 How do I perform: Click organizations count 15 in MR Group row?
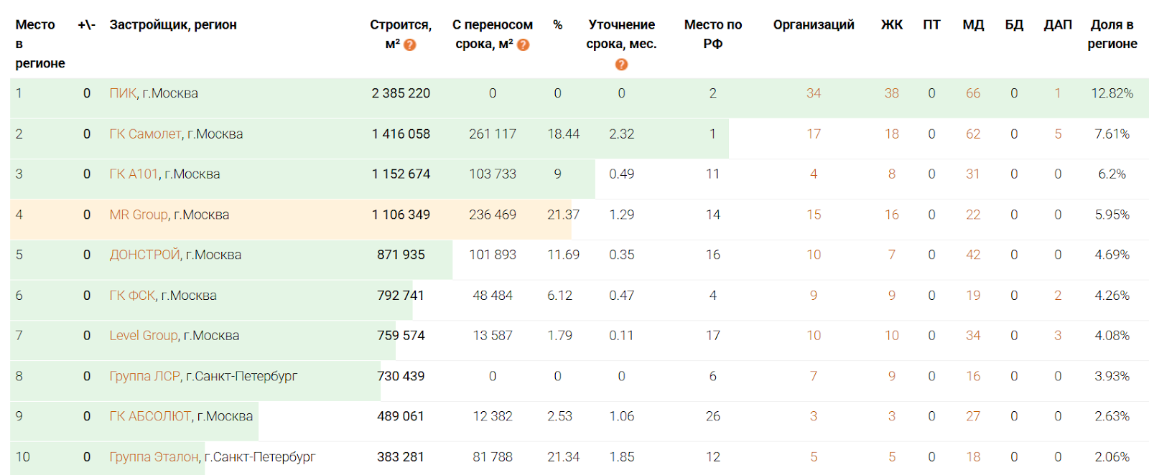point(814,215)
